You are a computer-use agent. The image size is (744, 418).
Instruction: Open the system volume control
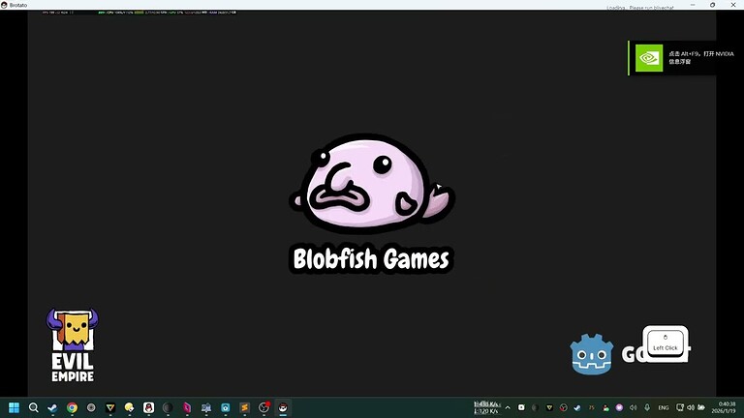click(691, 407)
